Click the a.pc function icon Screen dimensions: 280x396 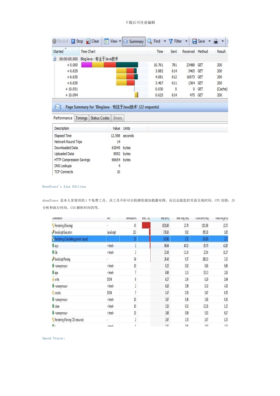tap(53, 245)
